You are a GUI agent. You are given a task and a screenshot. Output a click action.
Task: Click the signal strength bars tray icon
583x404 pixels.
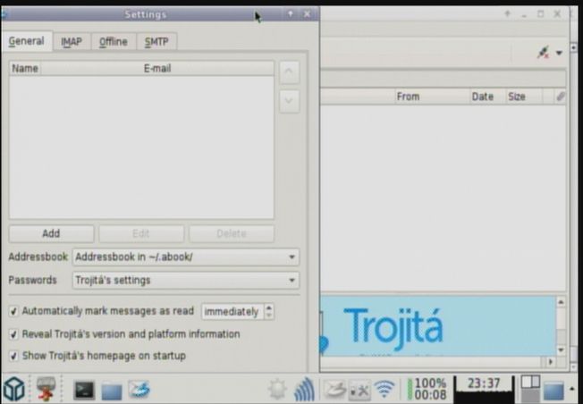tap(304, 390)
